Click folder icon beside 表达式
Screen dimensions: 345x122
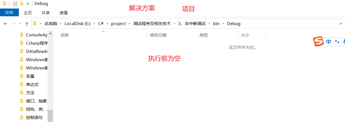tap(22, 84)
